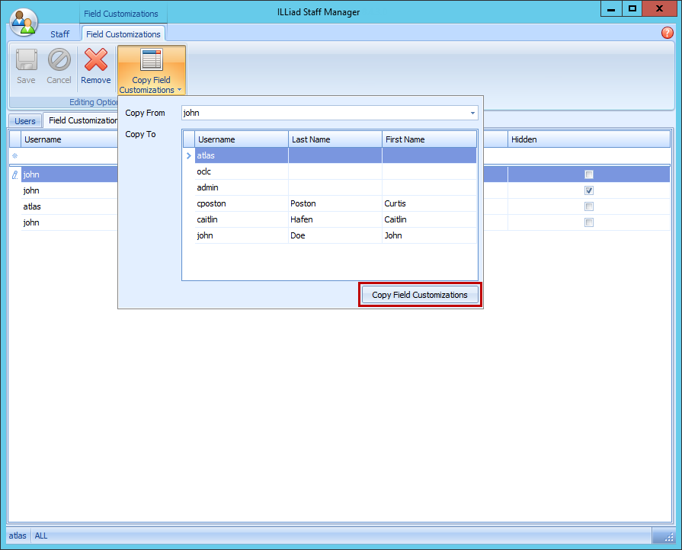This screenshot has width=682, height=550.
Task: Click the red help question mark icon
Action: pyautogui.click(x=667, y=34)
